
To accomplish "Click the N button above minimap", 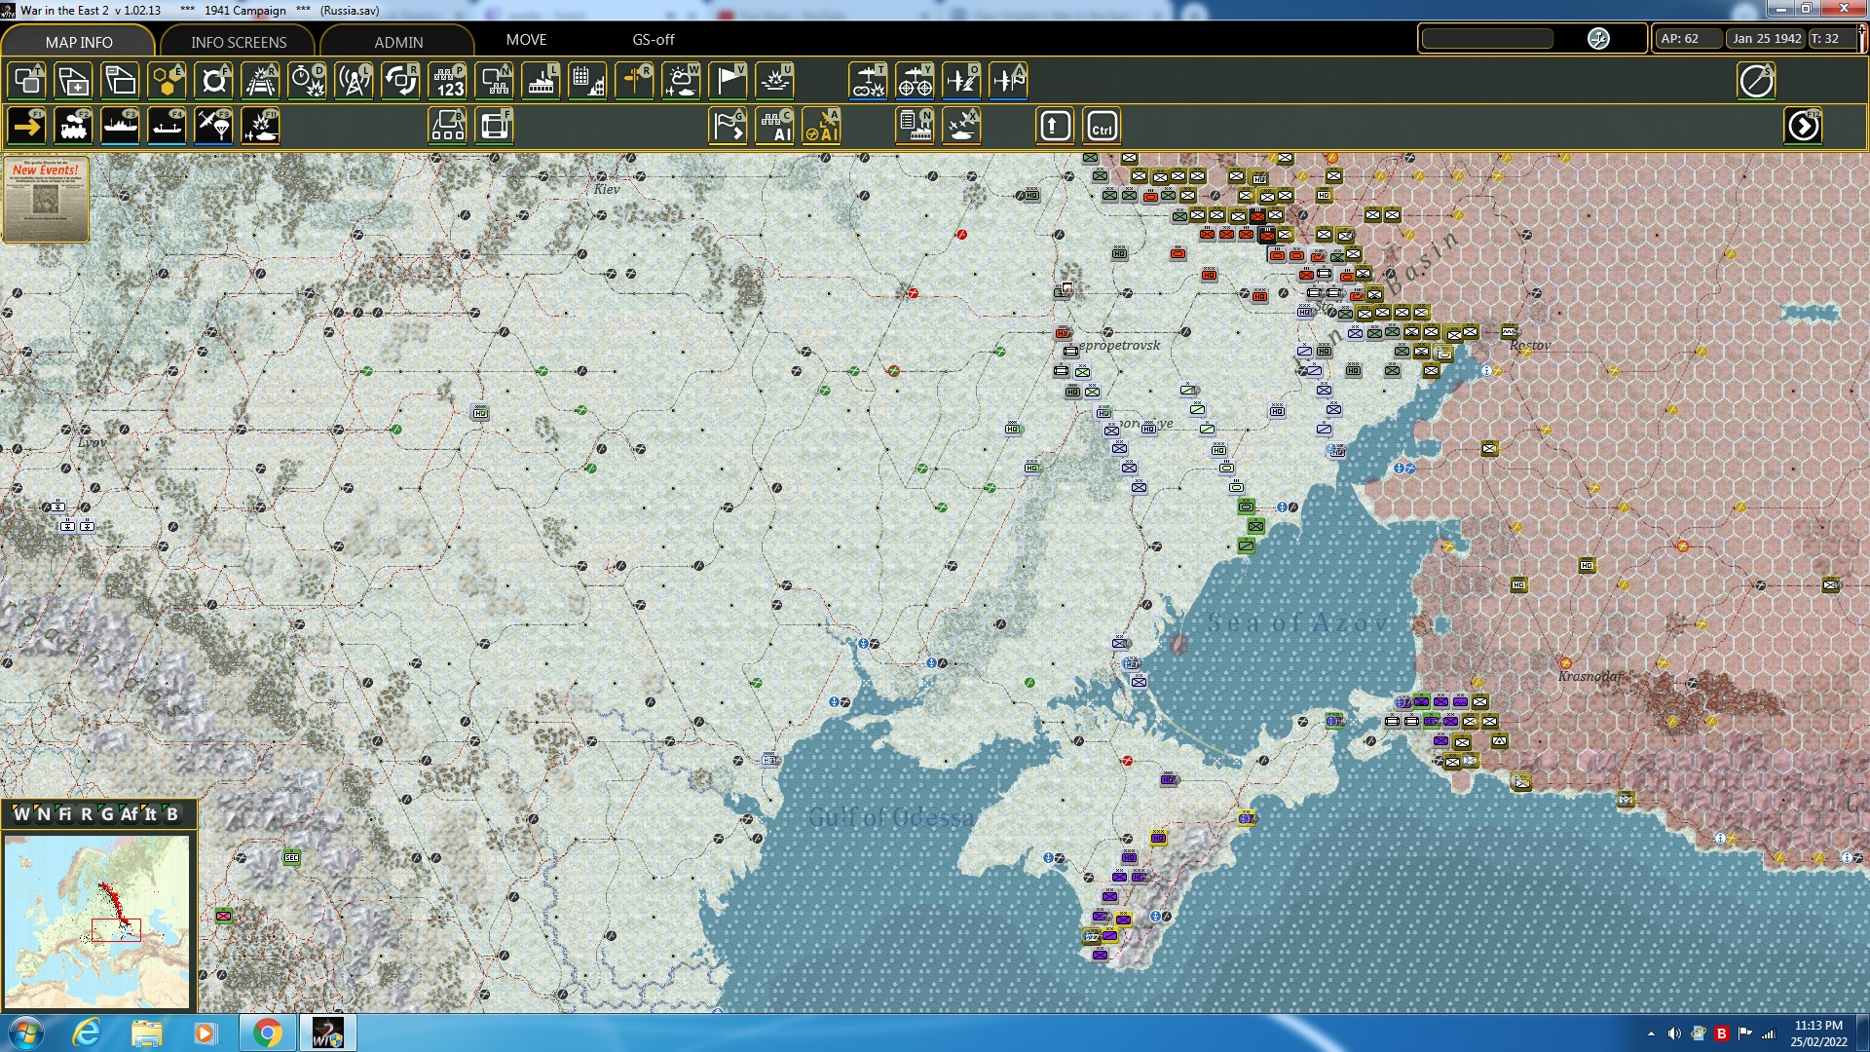I will (x=43, y=813).
